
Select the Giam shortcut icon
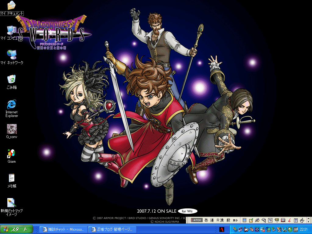coord(12,156)
